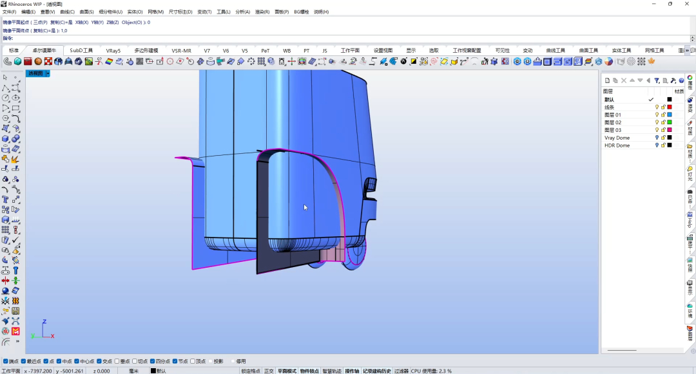The height and width of the screenshot is (374, 696).
Task: Select the HDR Dome layer row
Action: tap(643, 145)
